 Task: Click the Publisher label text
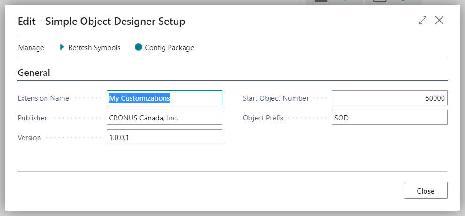pyautogui.click(x=32, y=118)
